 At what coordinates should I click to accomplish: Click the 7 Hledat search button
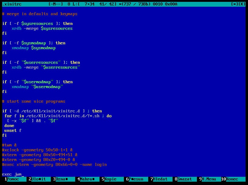[x=161, y=179]
